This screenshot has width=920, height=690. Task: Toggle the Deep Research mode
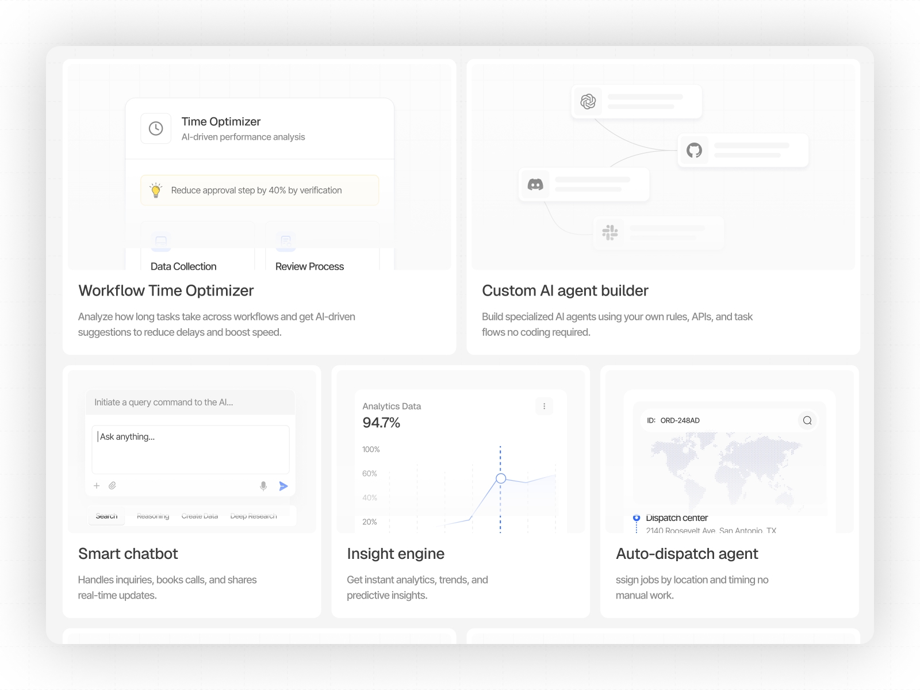pyautogui.click(x=254, y=516)
